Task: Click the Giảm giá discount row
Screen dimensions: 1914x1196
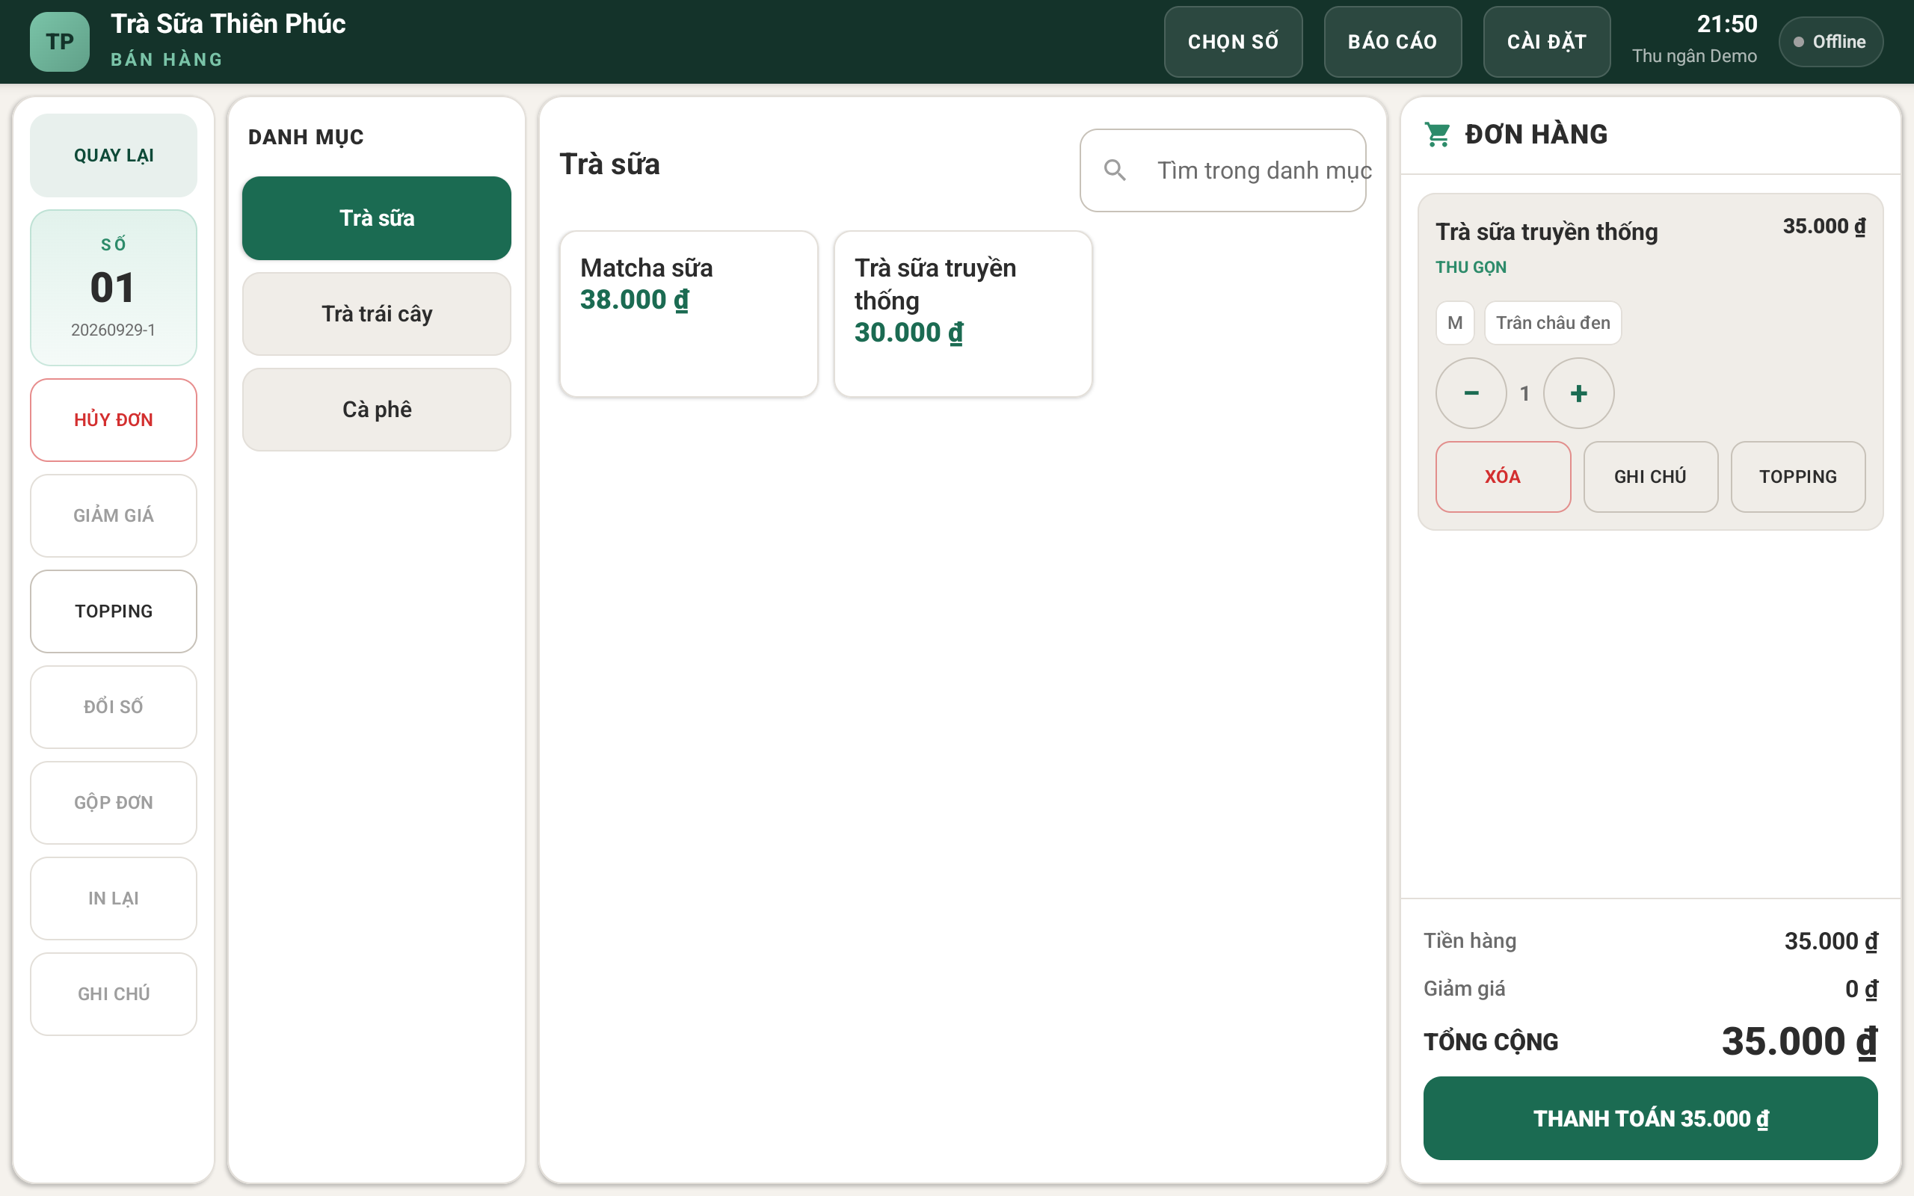Action: click(1651, 989)
